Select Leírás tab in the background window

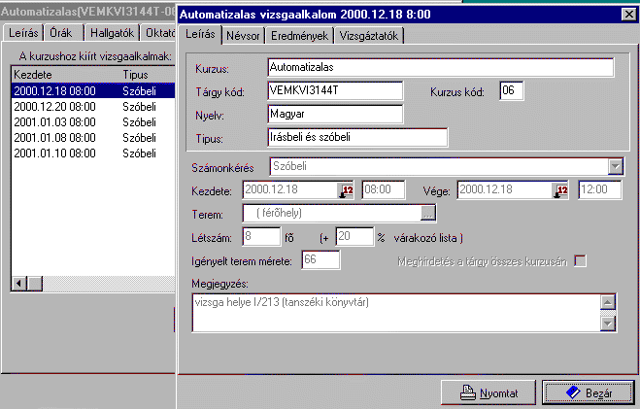coord(23,33)
